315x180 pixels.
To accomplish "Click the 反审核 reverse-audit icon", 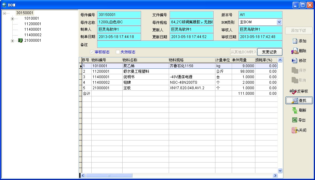I will (x=299, y=91).
